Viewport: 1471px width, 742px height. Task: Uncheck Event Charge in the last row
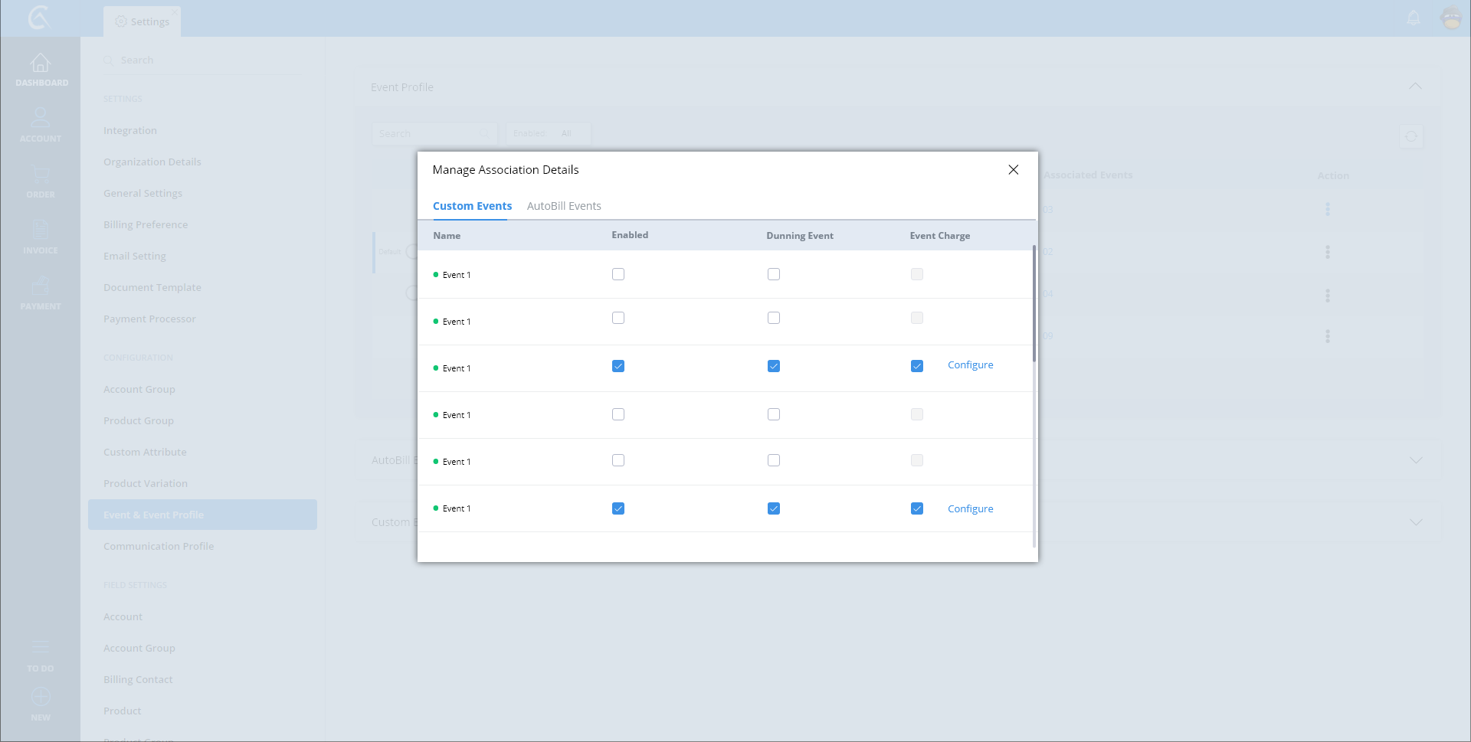pos(917,508)
